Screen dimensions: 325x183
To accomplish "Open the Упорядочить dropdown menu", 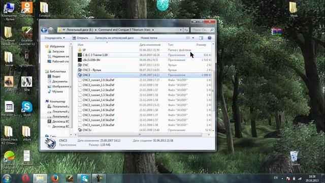I will tap(55, 38).
